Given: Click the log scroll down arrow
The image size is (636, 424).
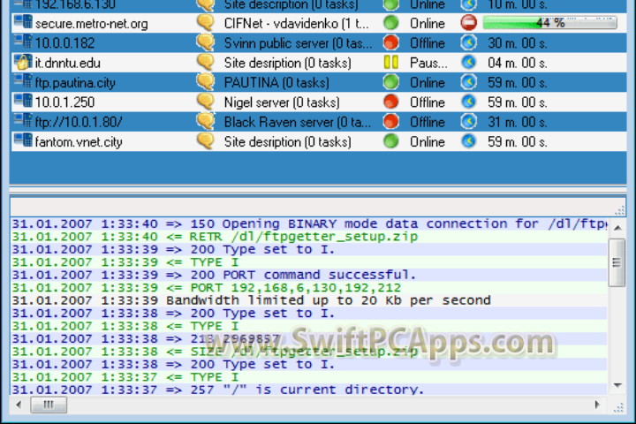Looking at the screenshot, I should 617,385.
